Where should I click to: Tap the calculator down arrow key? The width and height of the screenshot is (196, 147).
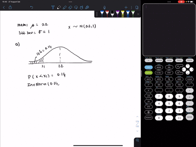click(x=188, y=73)
